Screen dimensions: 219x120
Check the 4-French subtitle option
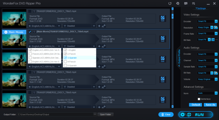(x=65, y=61)
